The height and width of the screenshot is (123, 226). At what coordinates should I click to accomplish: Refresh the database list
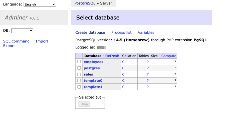coord(112,56)
